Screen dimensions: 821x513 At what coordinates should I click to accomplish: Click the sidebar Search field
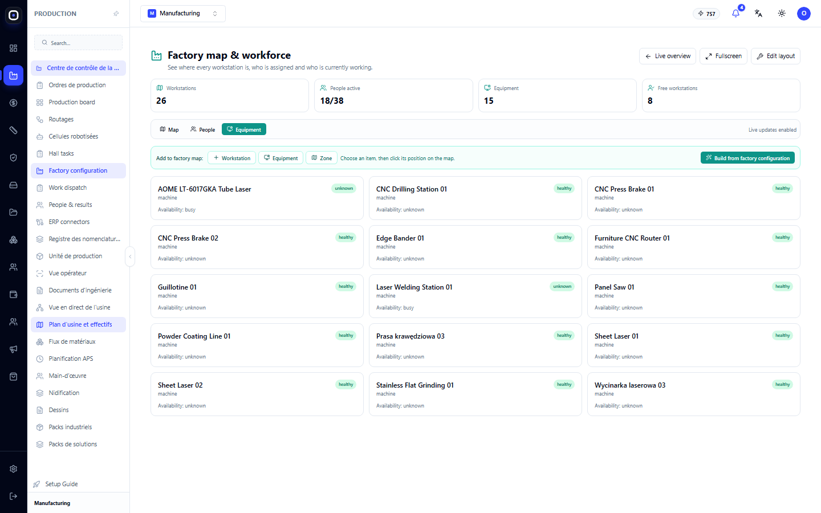79,43
